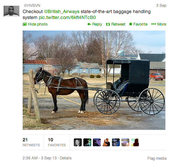Screen dimensions: 170x164
Task: Click the Favorite star icon
Action: (x=131, y=24)
